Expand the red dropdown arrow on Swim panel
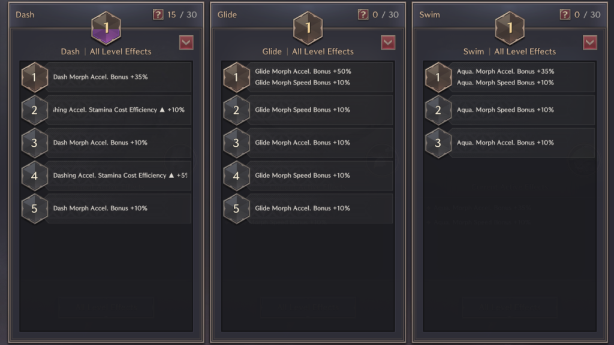This screenshot has width=614, height=345. tap(590, 43)
